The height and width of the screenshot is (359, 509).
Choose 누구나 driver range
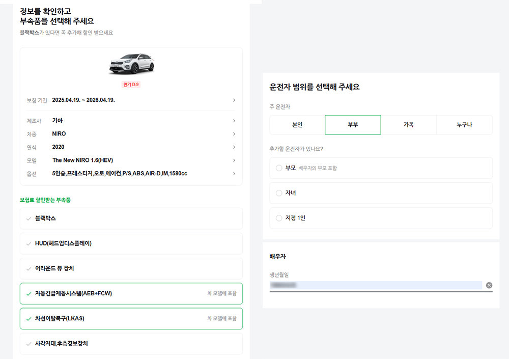pos(464,125)
